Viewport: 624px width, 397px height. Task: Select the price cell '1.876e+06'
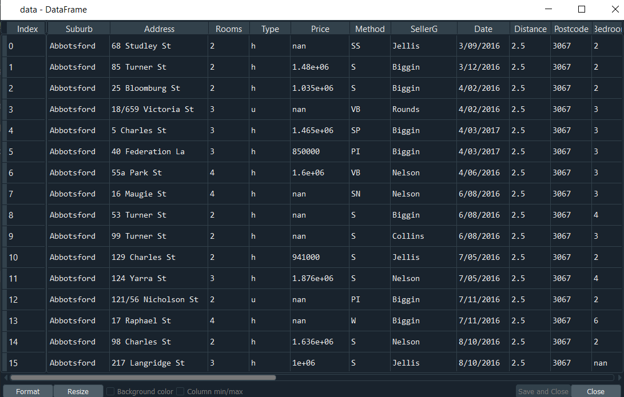pyautogui.click(x=320, y=278)
